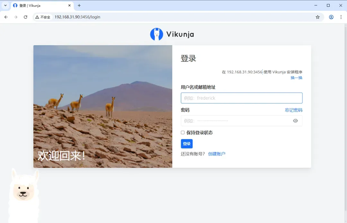
Task: Enable the 保持登录状态 checkbox
Action: (182, 133)
